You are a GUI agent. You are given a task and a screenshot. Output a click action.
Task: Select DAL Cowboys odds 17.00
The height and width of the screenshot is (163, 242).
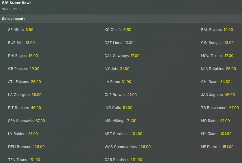coord(135,56)
